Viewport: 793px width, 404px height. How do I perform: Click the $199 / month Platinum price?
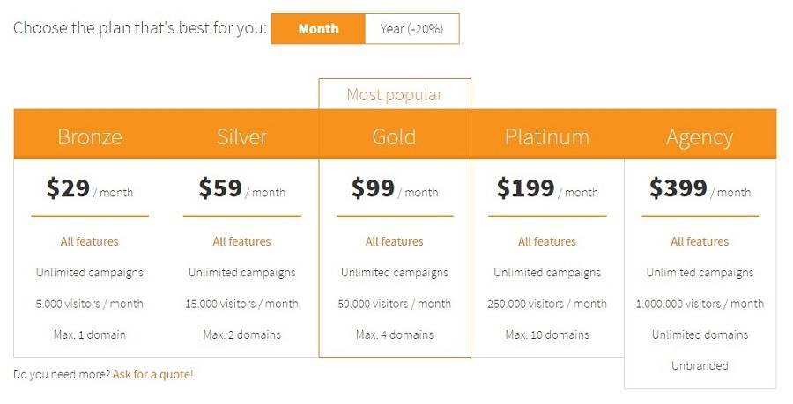[547, 188]
